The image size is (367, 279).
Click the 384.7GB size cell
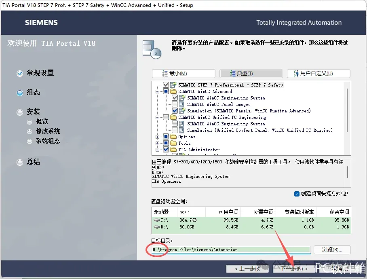(188, 220)
